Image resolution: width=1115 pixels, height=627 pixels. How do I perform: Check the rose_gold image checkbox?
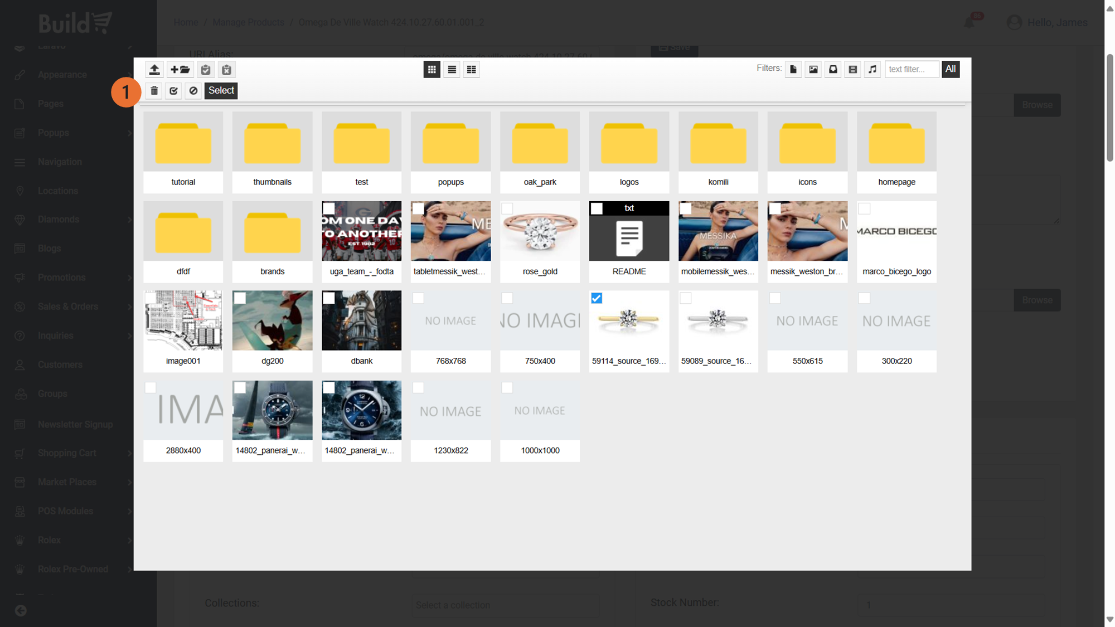pyautogui.click(x=507, y=208)
